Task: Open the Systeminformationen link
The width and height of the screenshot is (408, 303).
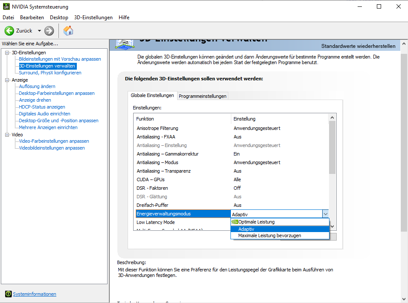Action: pyautogui.click(x=35, y=294)
